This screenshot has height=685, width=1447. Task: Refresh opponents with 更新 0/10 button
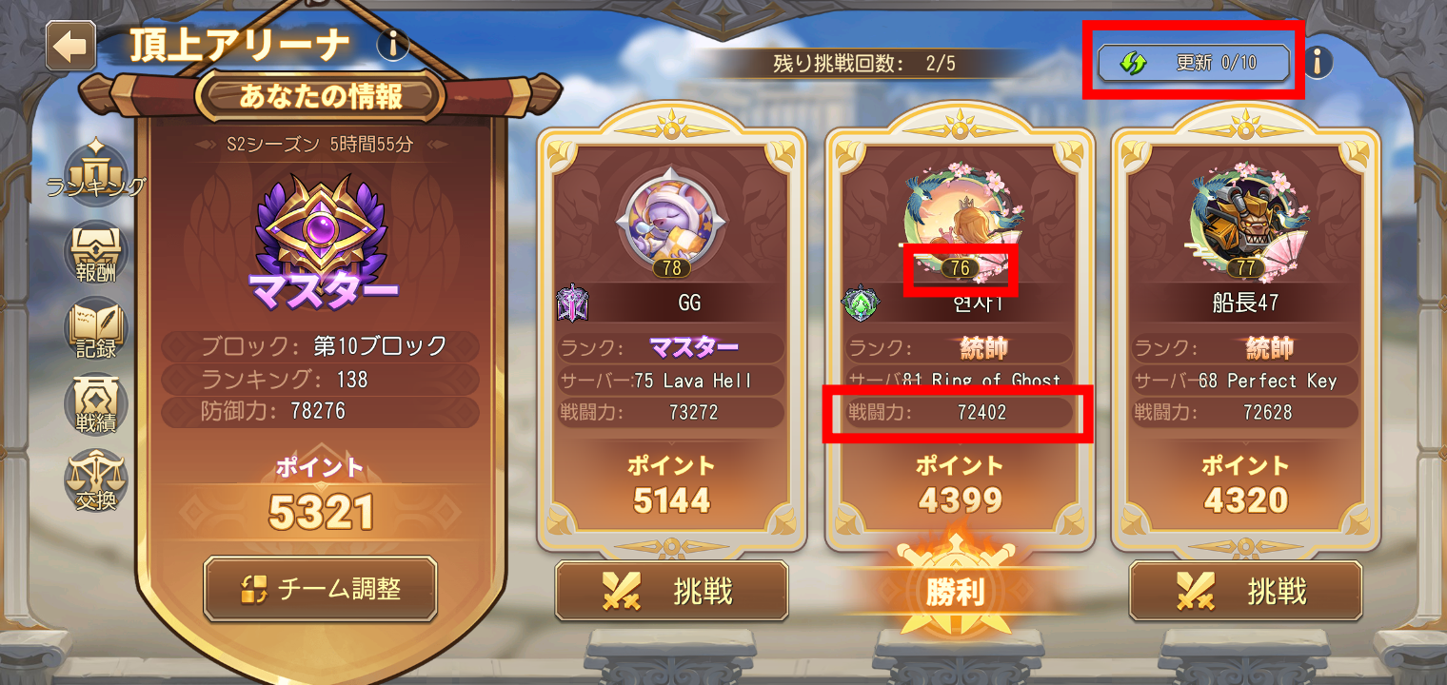pos(1194,64)
